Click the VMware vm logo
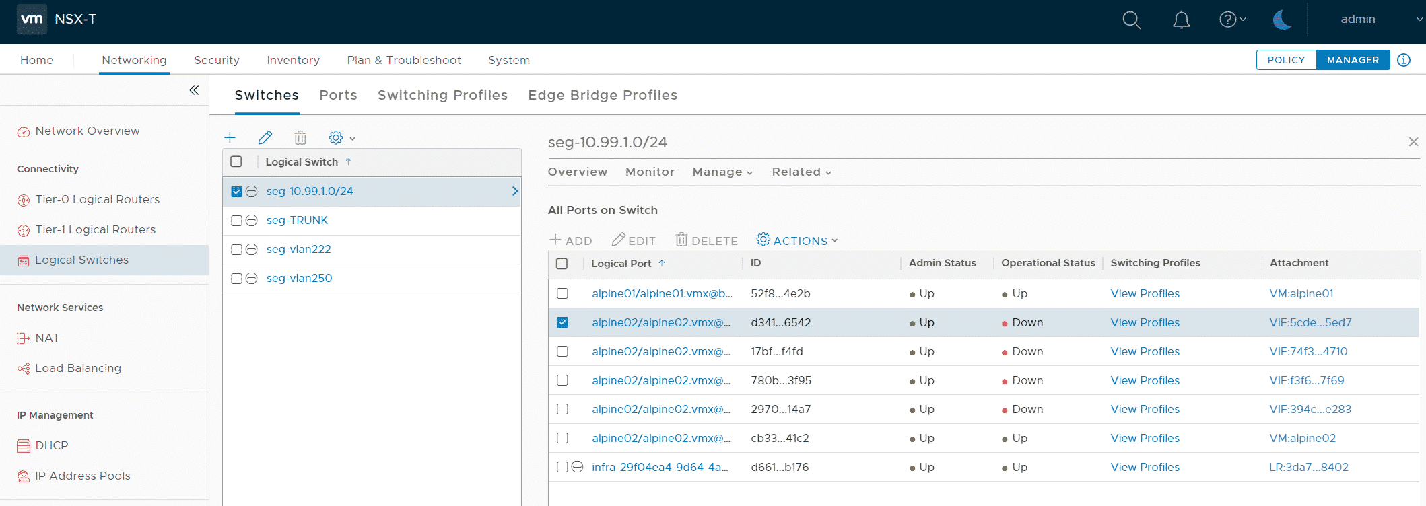Screen dimensions: 1426x506 tap(32, 19)
